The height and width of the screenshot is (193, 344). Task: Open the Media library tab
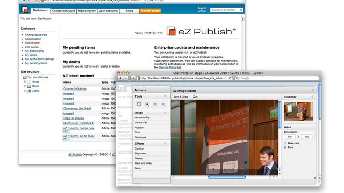(87, 11)
